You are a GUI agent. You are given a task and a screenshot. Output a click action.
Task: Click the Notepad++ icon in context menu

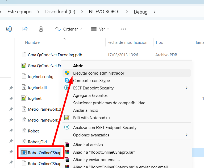[x=67, y=117]
